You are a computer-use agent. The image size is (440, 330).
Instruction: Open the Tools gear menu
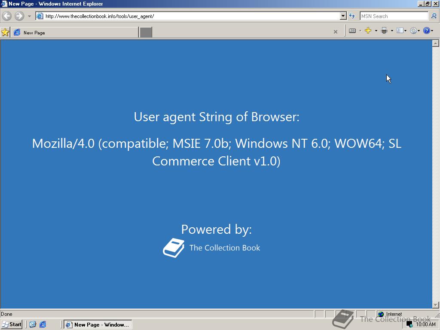tap(415, 31)
